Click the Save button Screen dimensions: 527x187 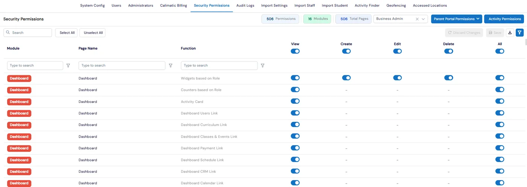click(495, 33)
